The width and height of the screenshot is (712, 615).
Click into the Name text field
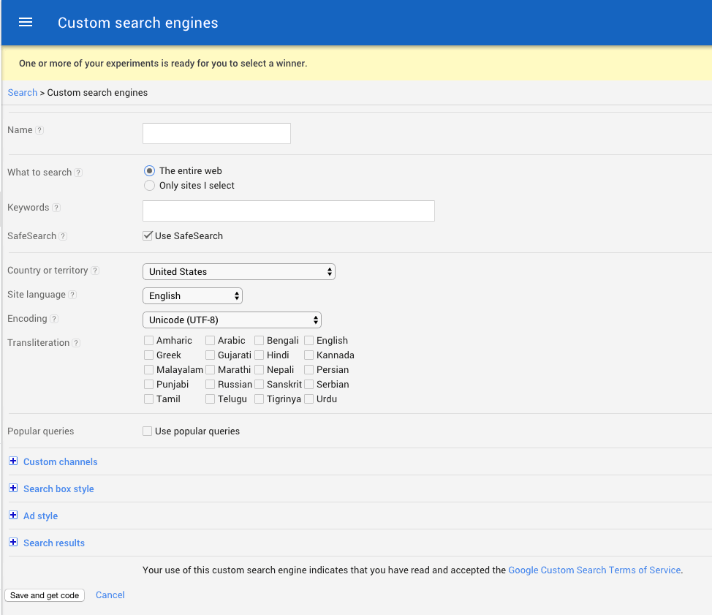[x=216, y=134]
